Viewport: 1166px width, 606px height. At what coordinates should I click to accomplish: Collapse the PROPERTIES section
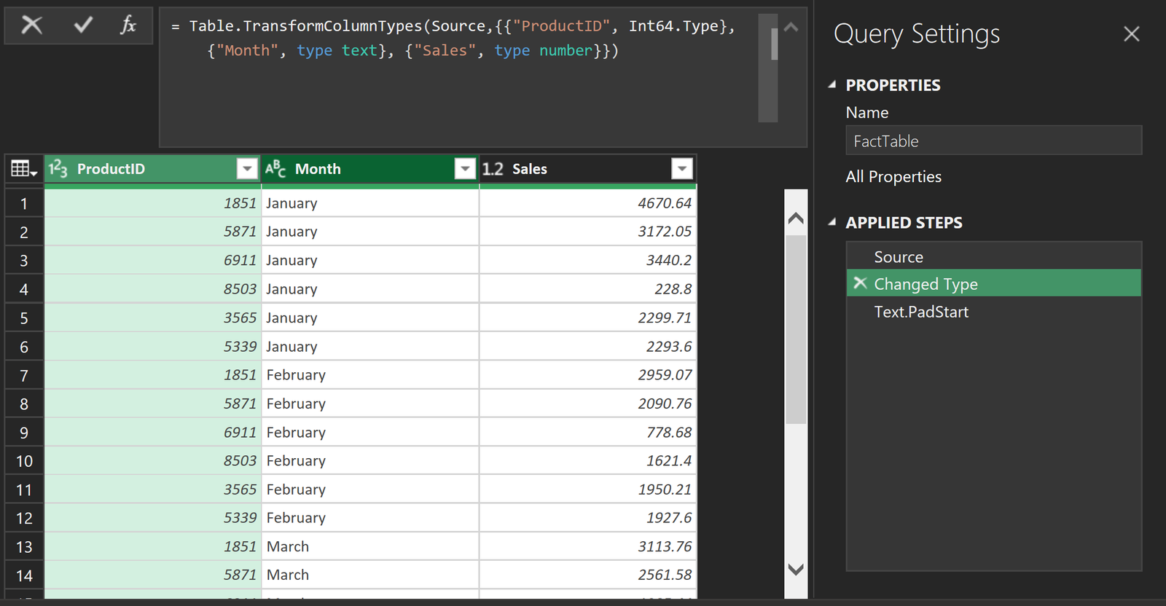coord(832,85)
